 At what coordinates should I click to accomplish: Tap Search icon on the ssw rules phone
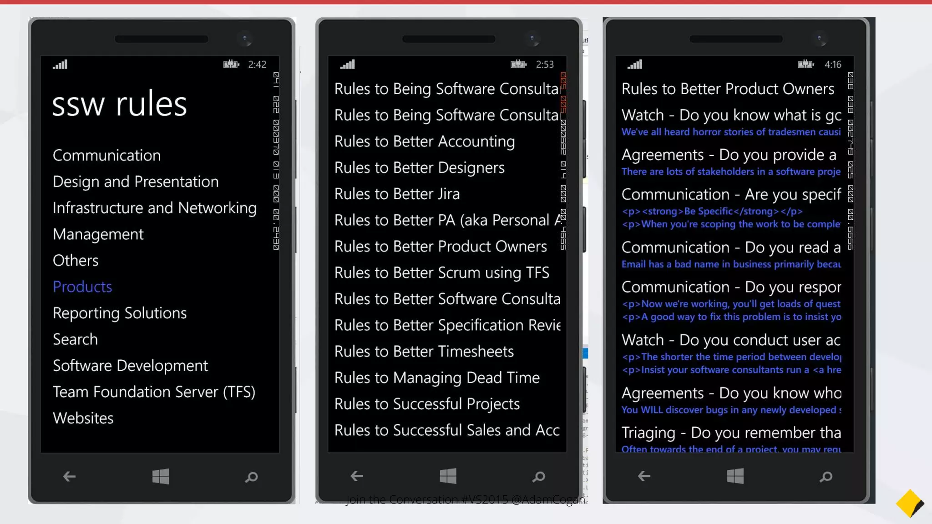251,477
